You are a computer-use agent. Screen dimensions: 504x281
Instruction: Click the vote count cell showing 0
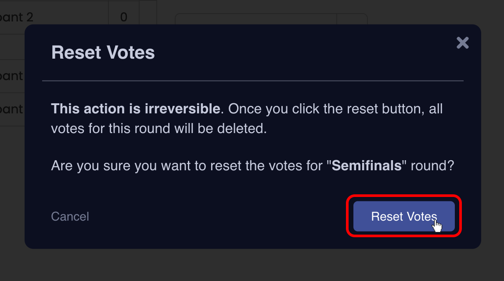tap(123, 17)
